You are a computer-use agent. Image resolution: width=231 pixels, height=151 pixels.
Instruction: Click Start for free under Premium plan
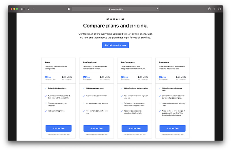pyautogui.click(x=172, y=128)
